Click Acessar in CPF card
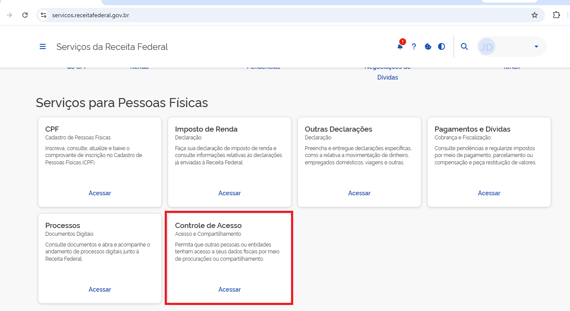570x311 pixels. (100, 193)
